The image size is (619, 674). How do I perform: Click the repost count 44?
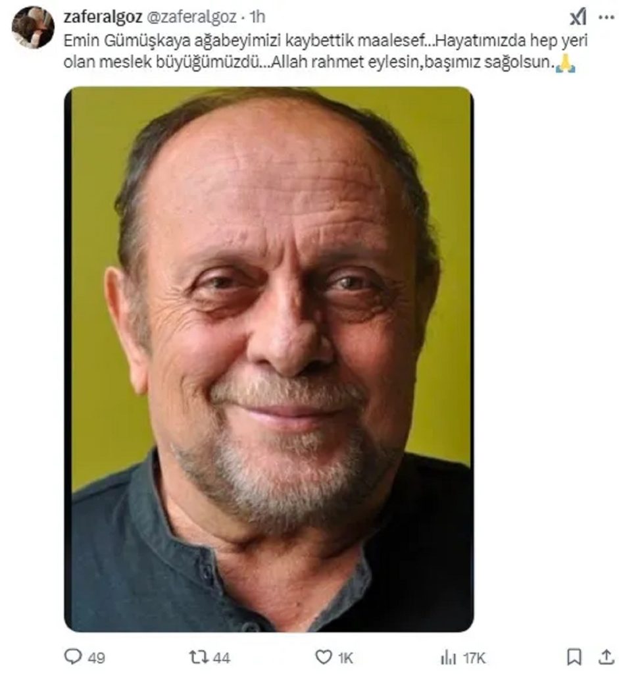(x=222, y=658)
